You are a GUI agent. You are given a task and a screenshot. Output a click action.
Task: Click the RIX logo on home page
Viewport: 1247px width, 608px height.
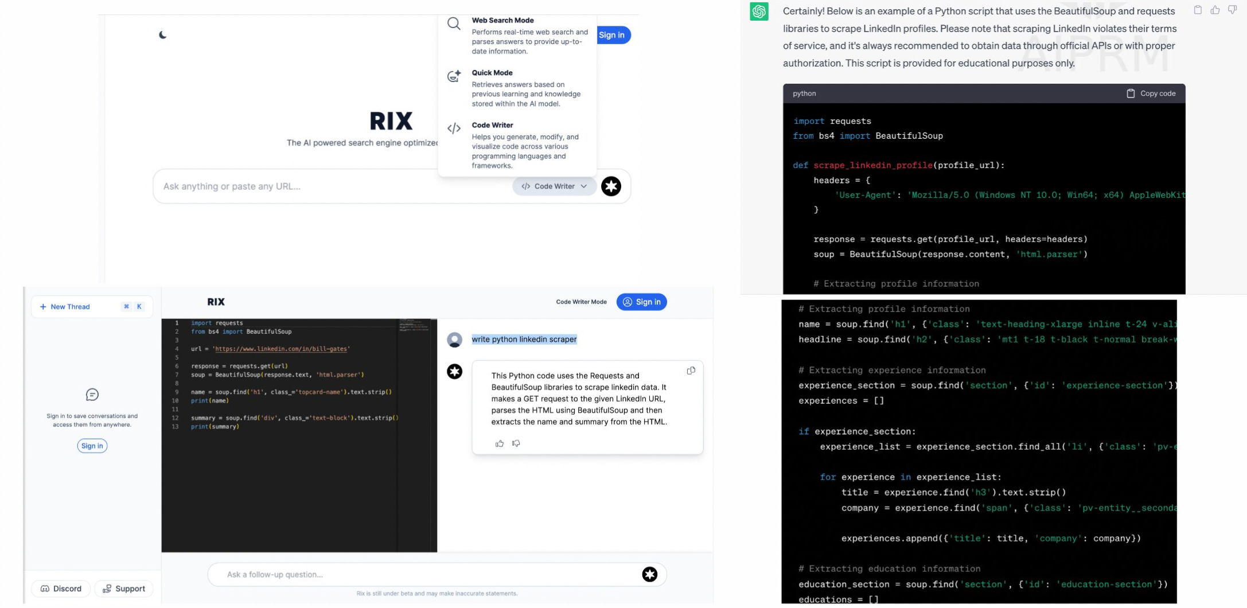(x=391, y=121)
